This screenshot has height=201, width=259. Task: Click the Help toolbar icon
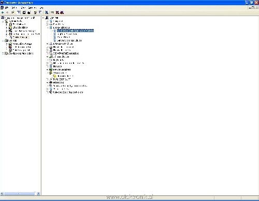35,12
